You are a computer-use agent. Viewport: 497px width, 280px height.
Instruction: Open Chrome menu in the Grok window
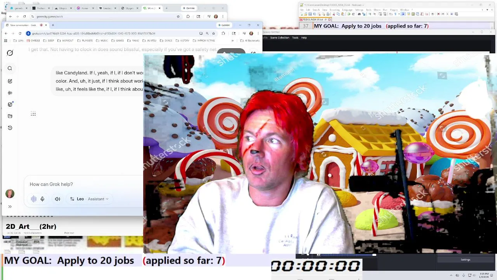[x=258, y=33]
